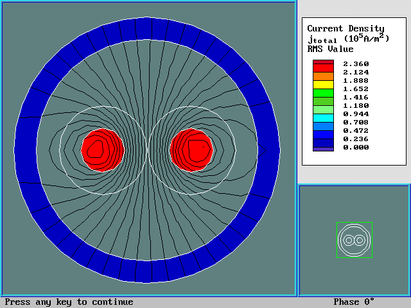Pick the top red legend swatch
This screenshot has width=411, height=308.
323,64
